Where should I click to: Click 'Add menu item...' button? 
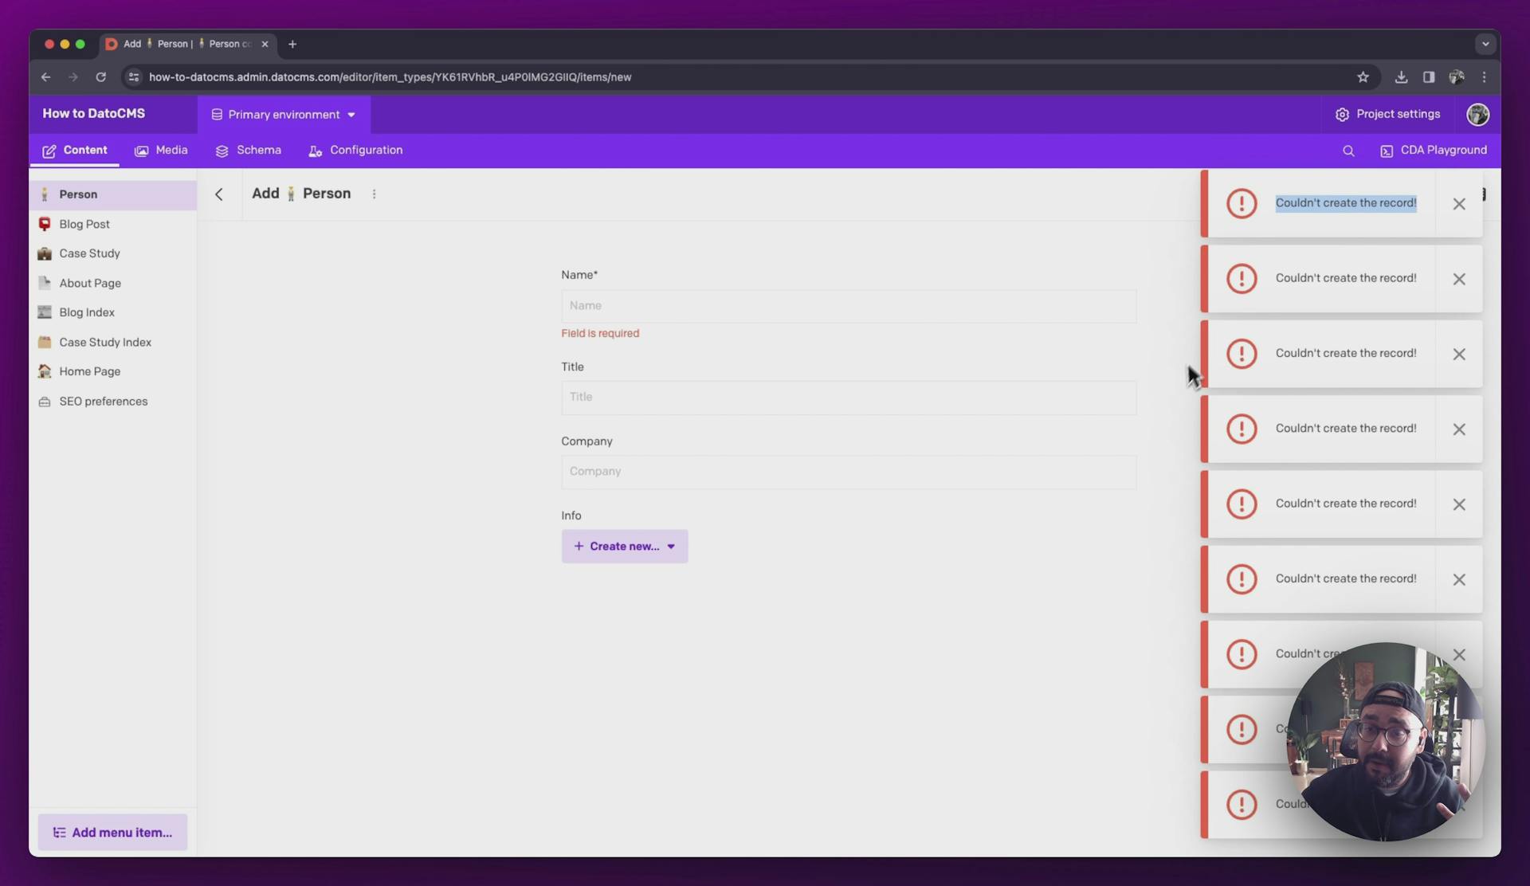point(113,833)
